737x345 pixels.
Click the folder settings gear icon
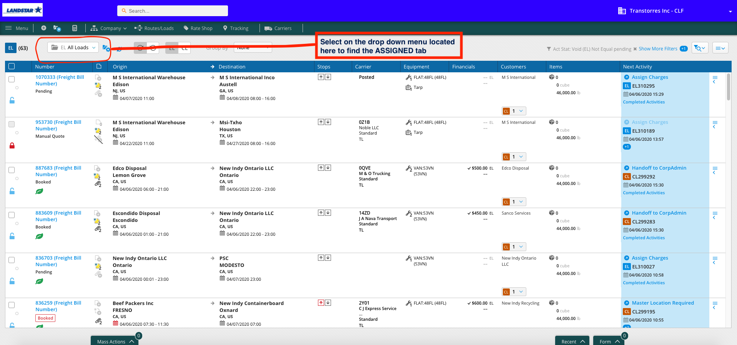[106, 48]
